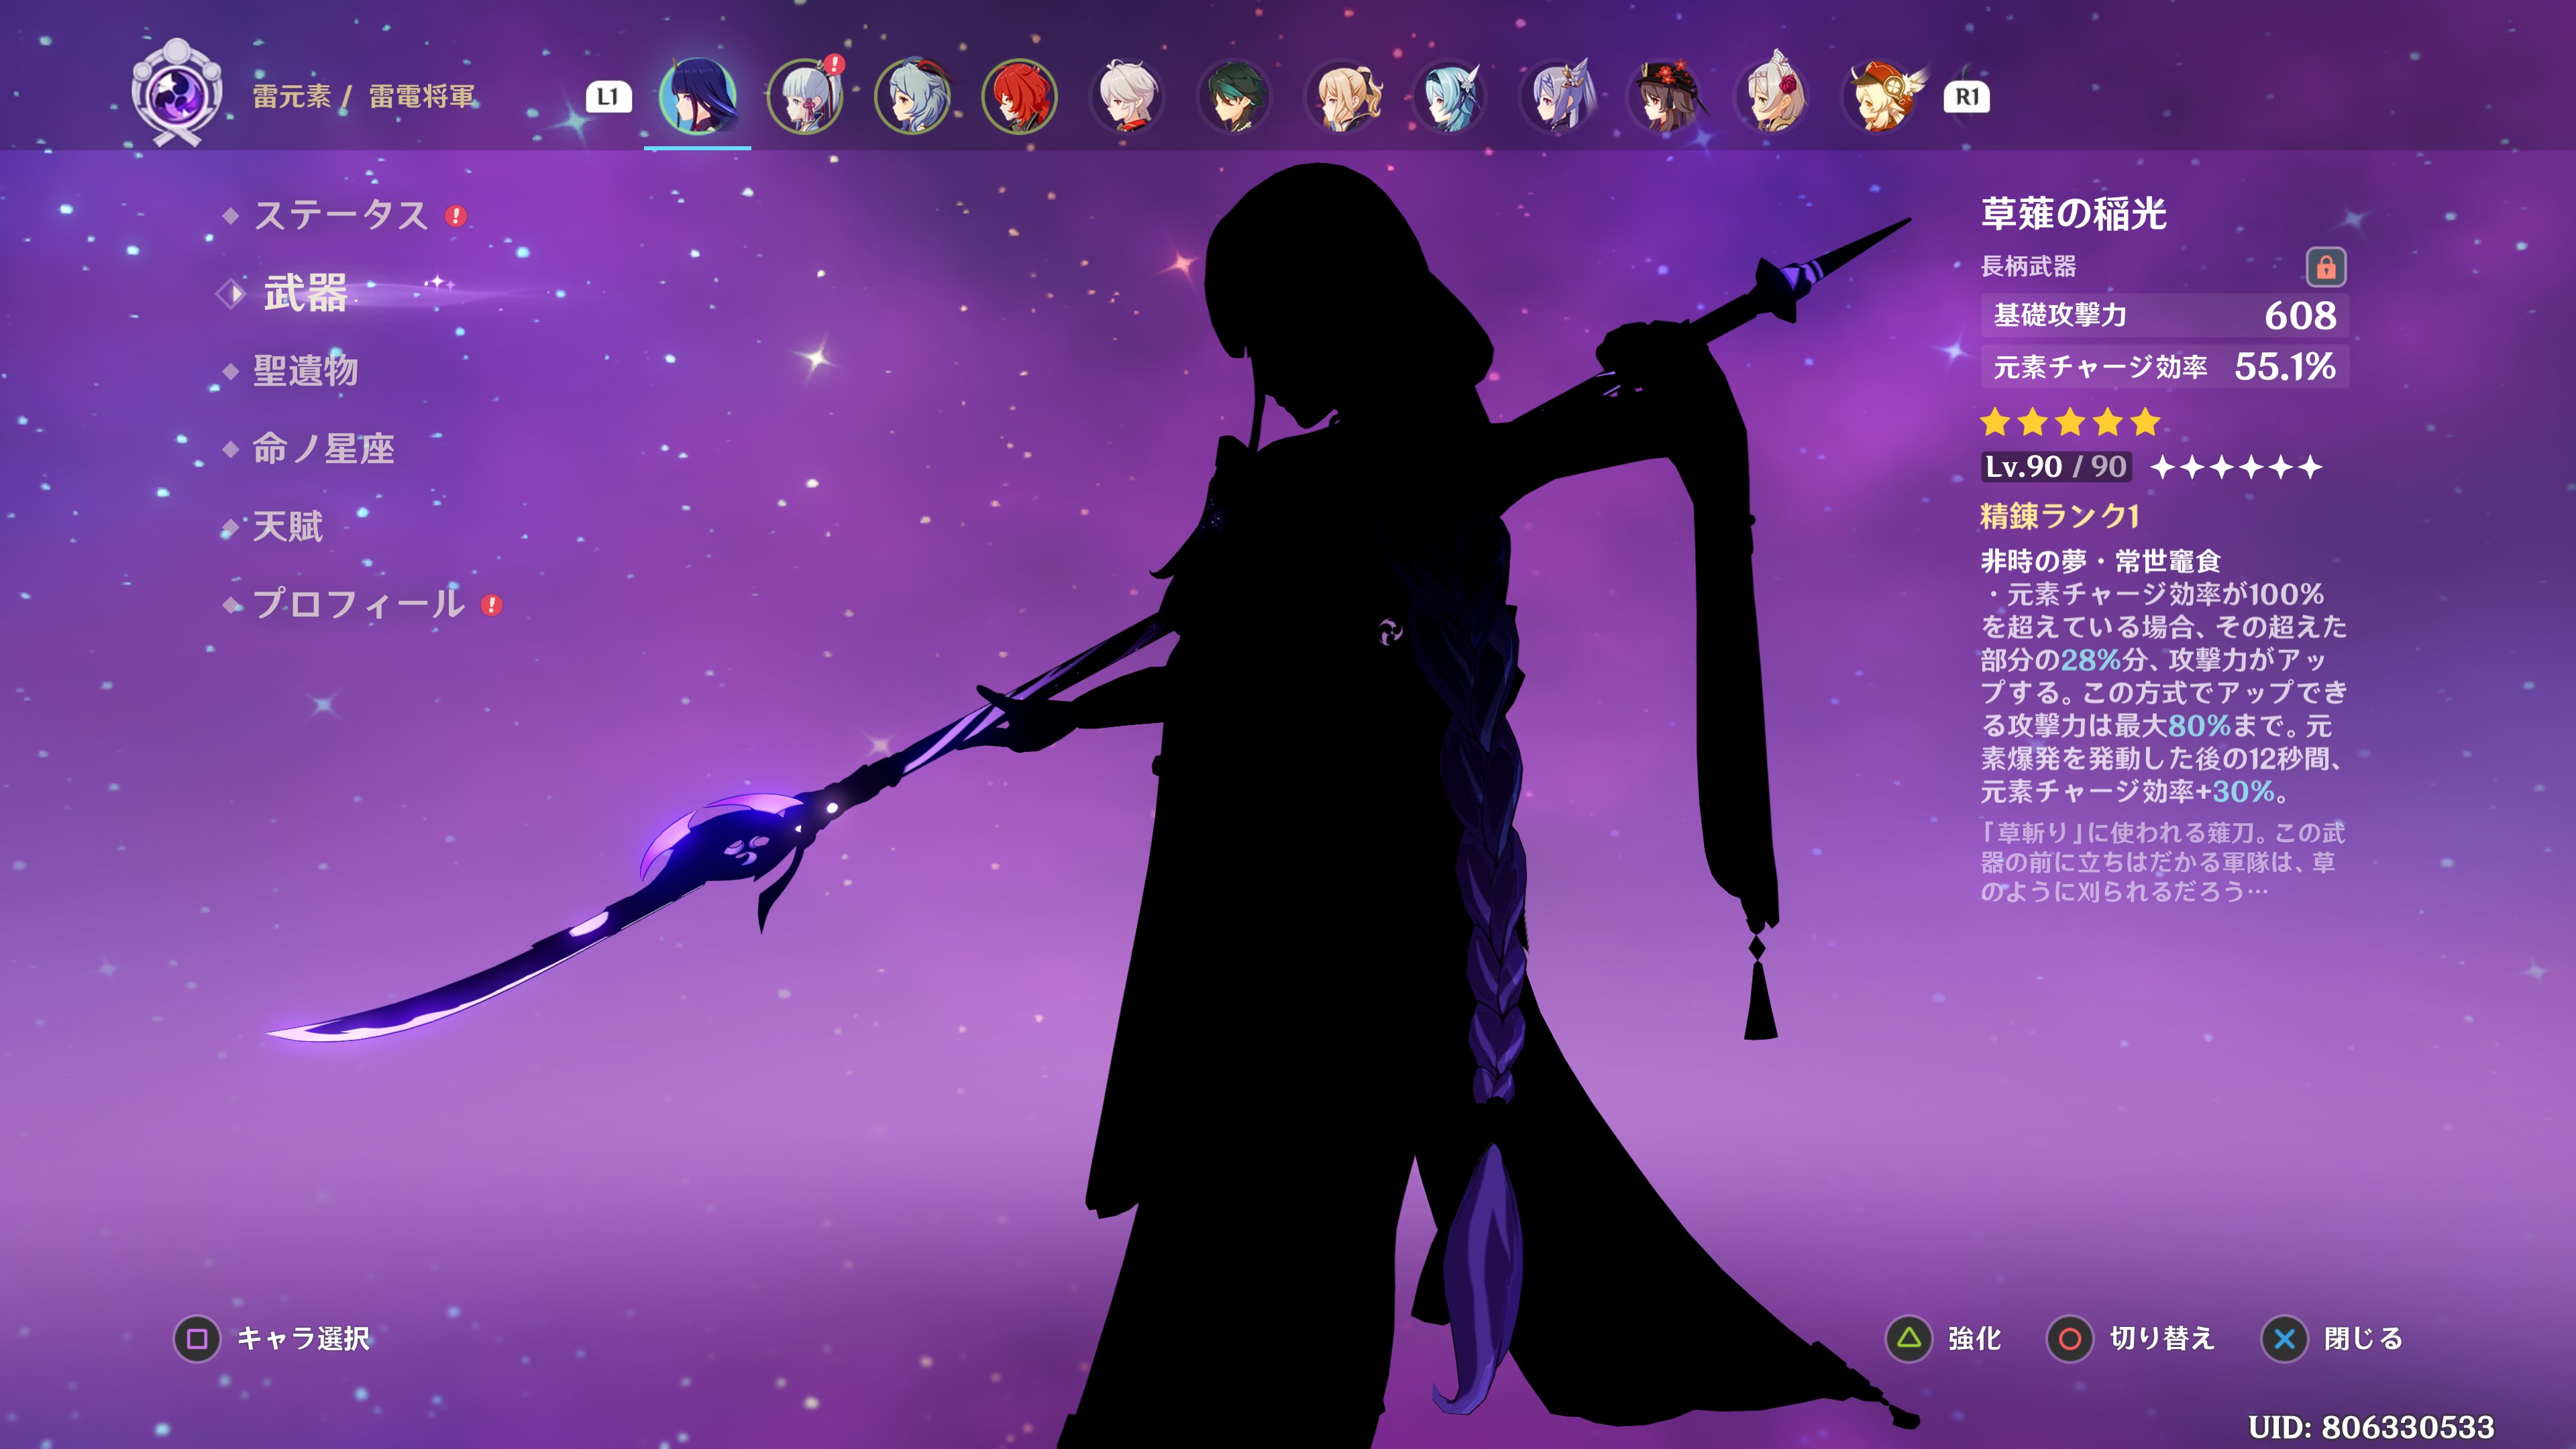
Task: Click the UID: 806330533 text
Action: pos(2371,1427)
